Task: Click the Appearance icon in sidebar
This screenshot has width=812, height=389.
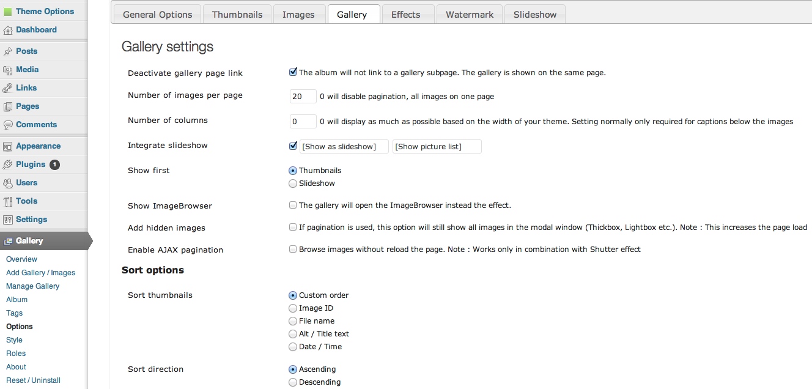Action: click(7, 146)
